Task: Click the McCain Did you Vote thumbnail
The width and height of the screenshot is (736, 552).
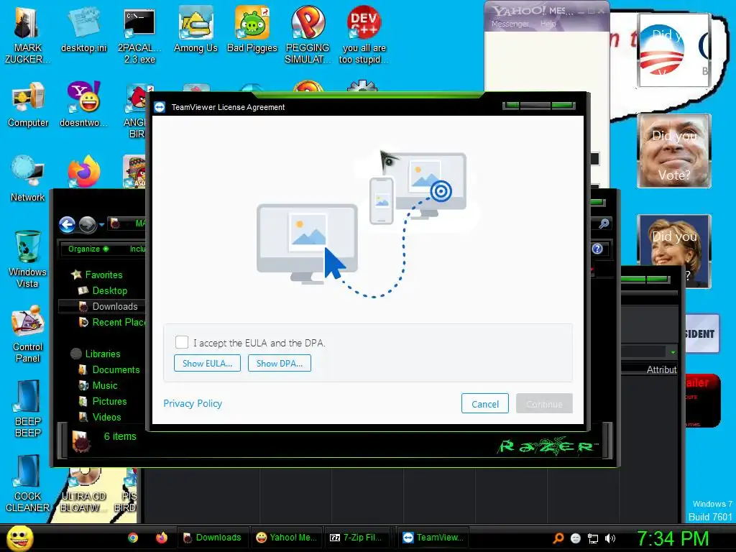Action: click(674, 151)
